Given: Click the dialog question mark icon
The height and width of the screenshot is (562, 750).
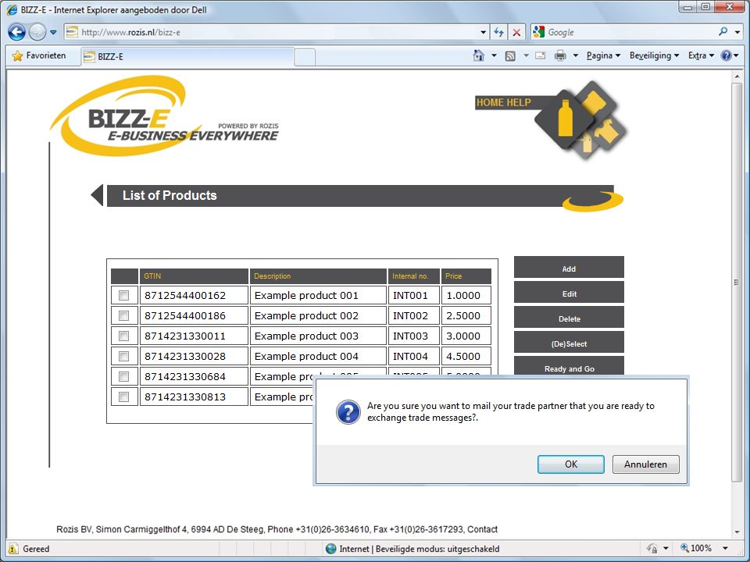Looking at the screenshot, I should click(348, 412).
